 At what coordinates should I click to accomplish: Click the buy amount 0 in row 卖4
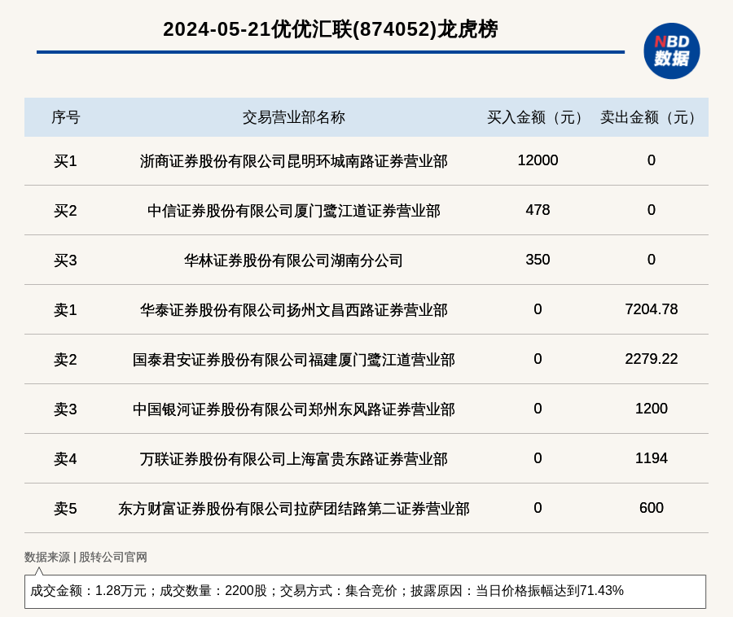tap(538, 458)
